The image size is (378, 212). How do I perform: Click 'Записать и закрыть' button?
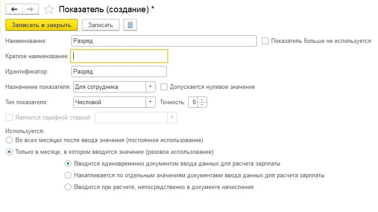coord(42,25)
